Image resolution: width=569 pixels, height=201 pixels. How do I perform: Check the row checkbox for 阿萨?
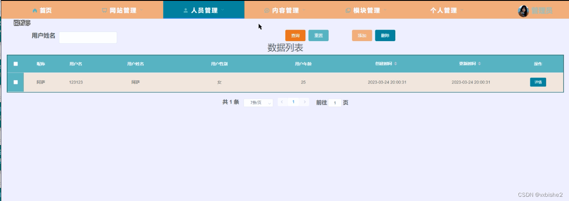[x=16, y=82]
